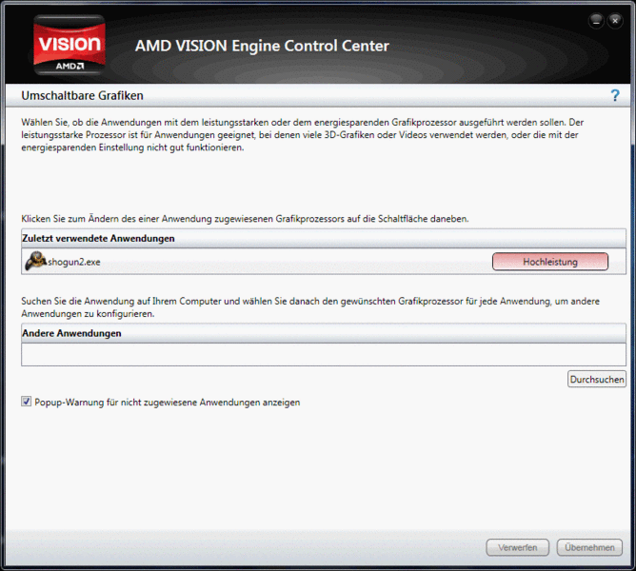Click the empty Andere Anwendungen list field

point(323,354)
